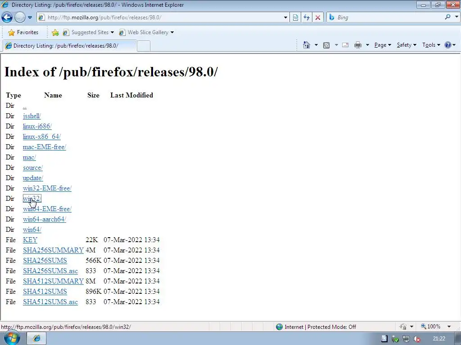This screenshot has width=461, height=345.
Task: Open the SHA256SUMS.asc file link
Action: point(50,271)
